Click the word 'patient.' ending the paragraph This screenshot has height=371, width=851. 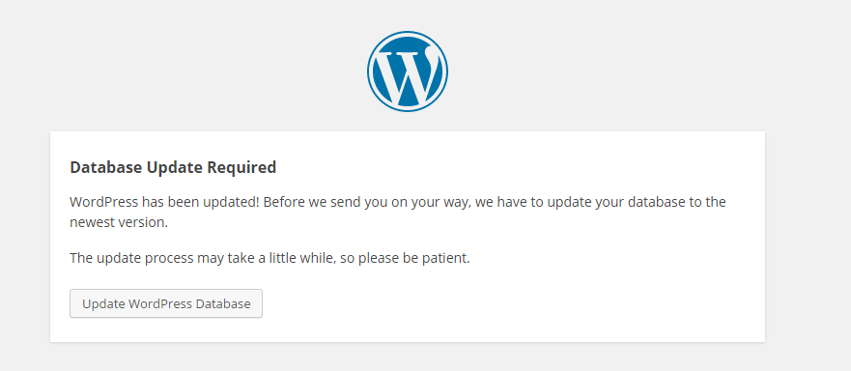(444, 258)
